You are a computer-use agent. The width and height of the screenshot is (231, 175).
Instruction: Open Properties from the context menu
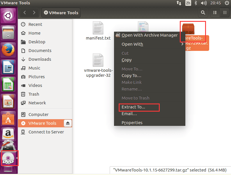150,123
